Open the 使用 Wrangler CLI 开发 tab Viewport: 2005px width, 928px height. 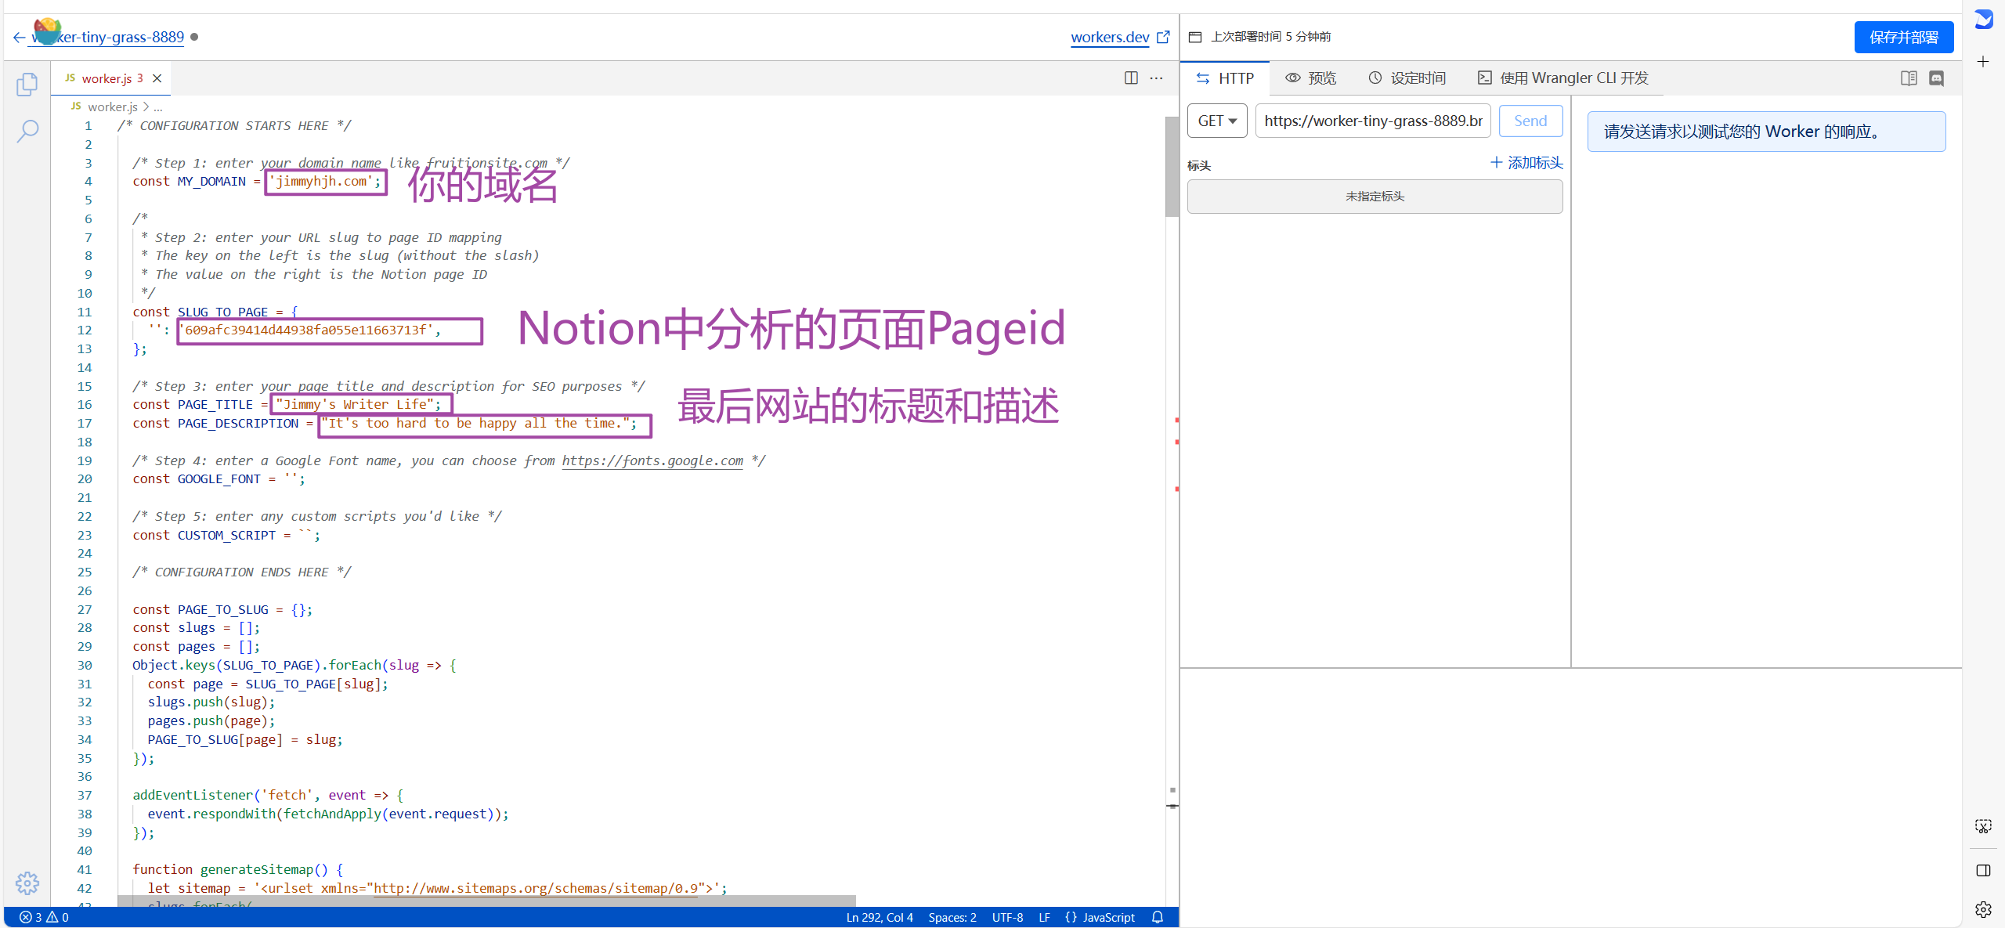click(x=1563, y=78)
